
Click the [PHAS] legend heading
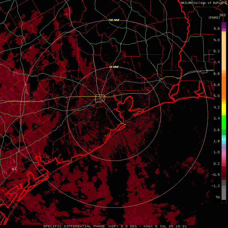pos(214,17)
